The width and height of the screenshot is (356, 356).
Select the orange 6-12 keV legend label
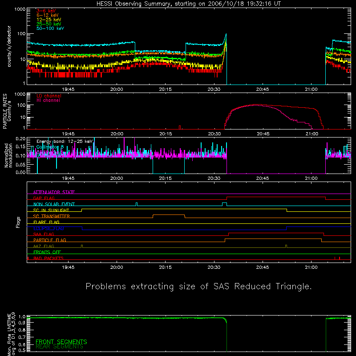tap(48, 15)
